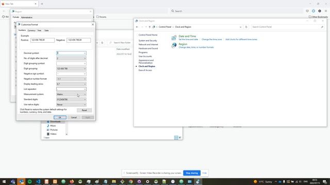Click Change the time zone link

pyautogui.click(x=212, y=40)
